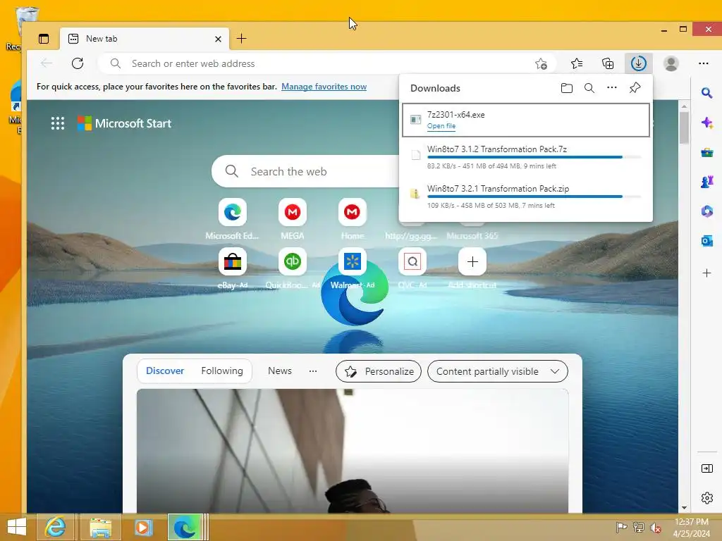The image size is (722, 541).
Task: Open the QVC ad shortcut tile
Action: (x=412, y=262)
